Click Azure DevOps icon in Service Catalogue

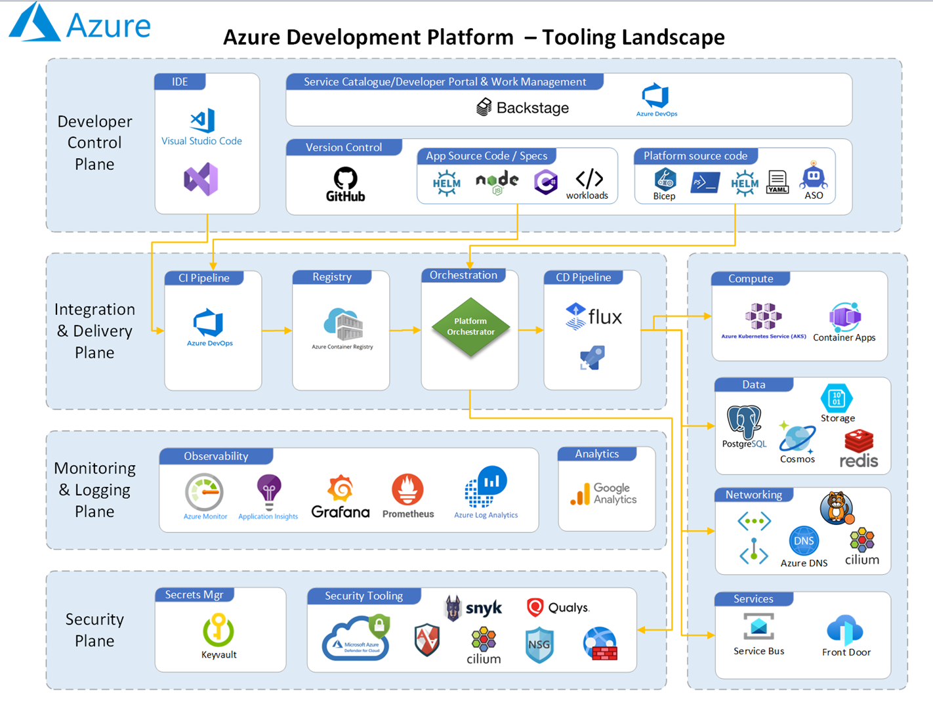[x=656, y=100]
